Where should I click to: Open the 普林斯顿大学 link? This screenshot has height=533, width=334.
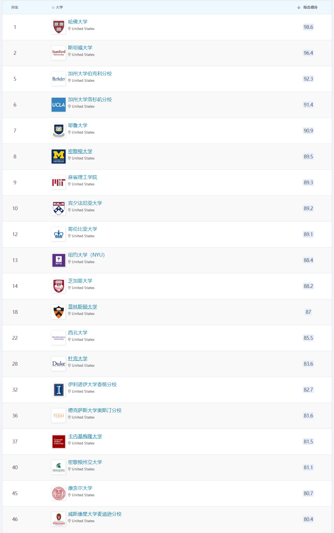pyautogui.click(x=83, y=307)
